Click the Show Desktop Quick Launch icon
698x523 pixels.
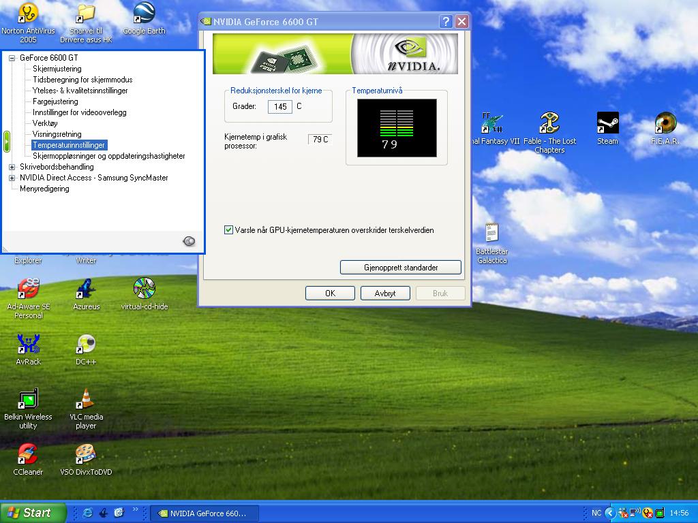(x=119, y=513)
